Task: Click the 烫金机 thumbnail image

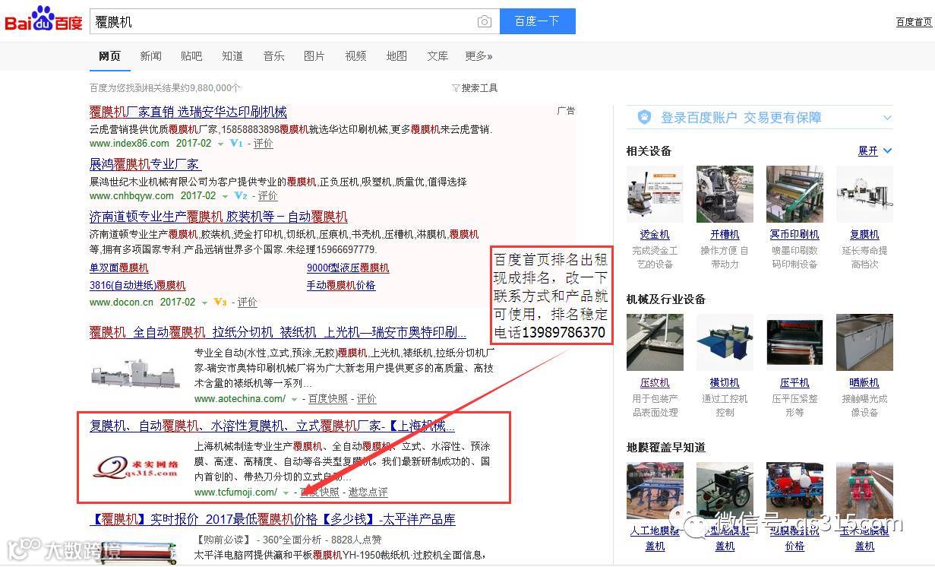Action: [655, 195]
